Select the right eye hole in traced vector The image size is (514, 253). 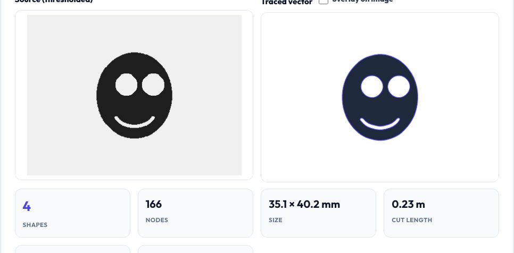(x=399, y=87)
